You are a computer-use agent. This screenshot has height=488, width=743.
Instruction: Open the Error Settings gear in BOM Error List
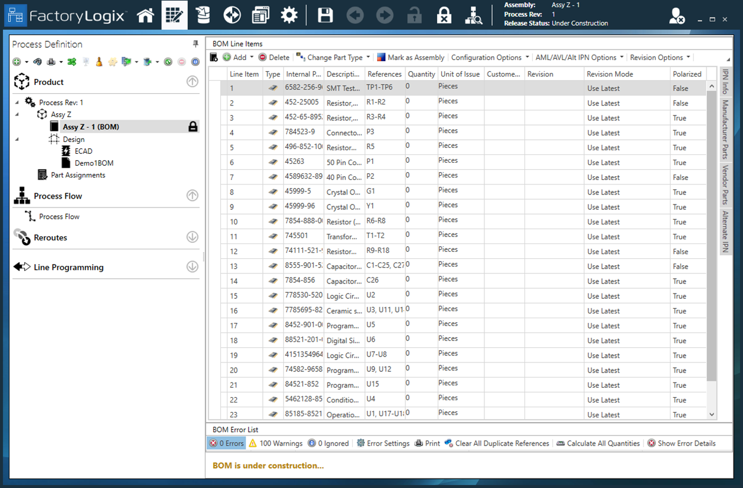(x=383, y=443)
